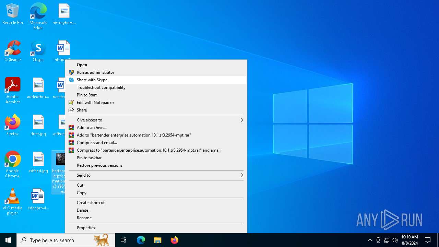Viewport: 439px width, 247px height.
Task: Choose Delete in the context menu
Action: click(x=156, y=210)
